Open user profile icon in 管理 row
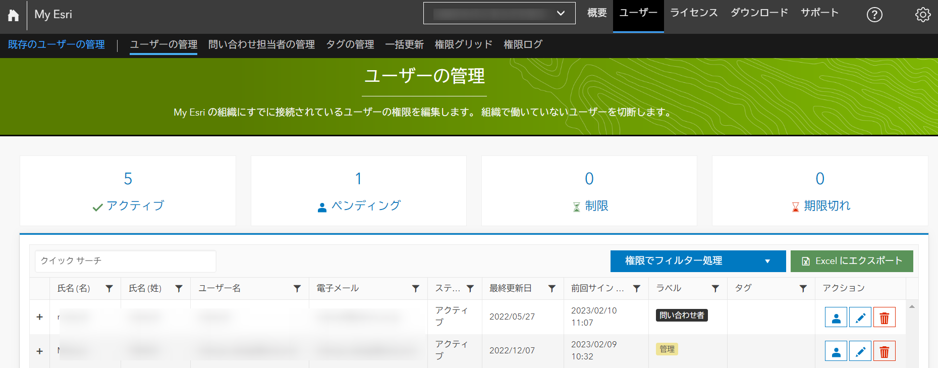The height and width of the screenshot is (368, 938). pos(836,351)
